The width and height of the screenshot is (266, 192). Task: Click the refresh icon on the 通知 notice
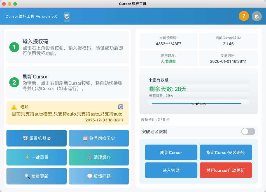[120, 107]
